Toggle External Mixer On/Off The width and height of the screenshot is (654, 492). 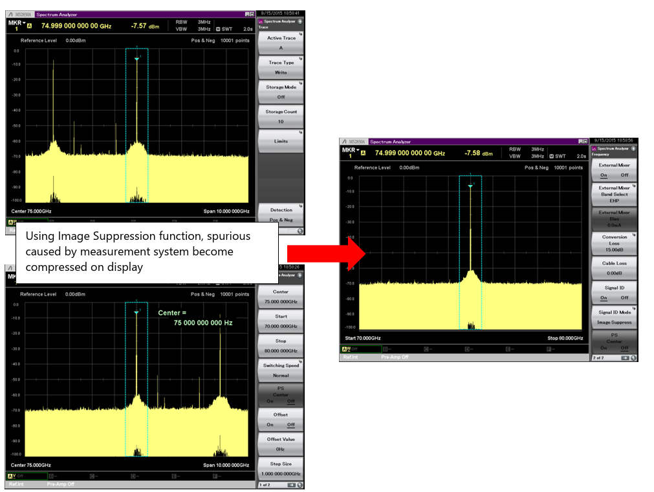click(613, 170)
